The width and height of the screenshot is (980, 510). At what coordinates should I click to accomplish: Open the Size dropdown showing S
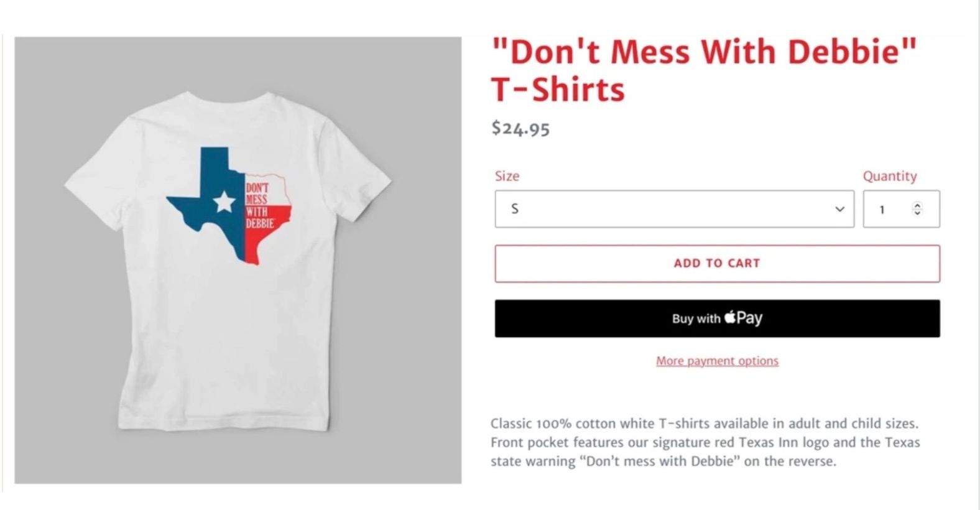pyautogui.click(x=674, y=209)
